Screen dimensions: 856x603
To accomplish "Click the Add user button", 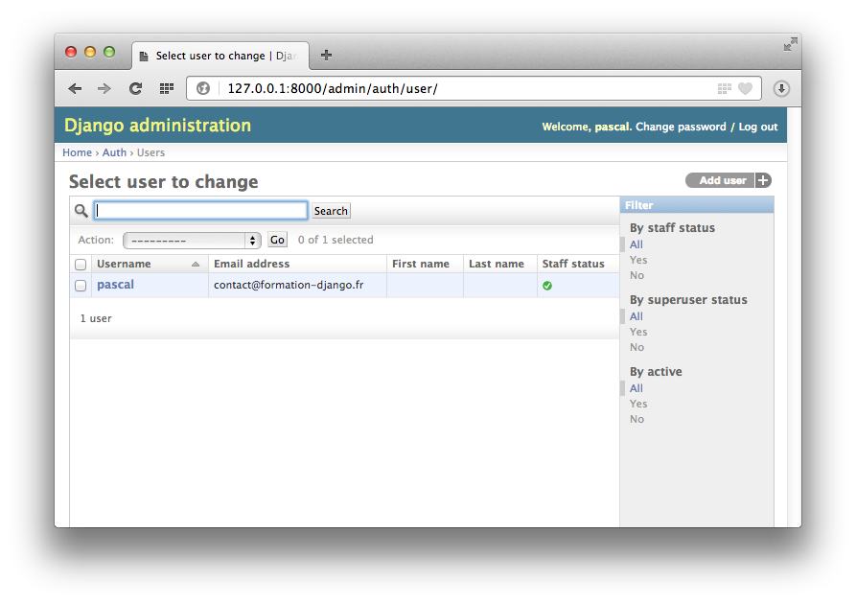I will click(729, 180).
